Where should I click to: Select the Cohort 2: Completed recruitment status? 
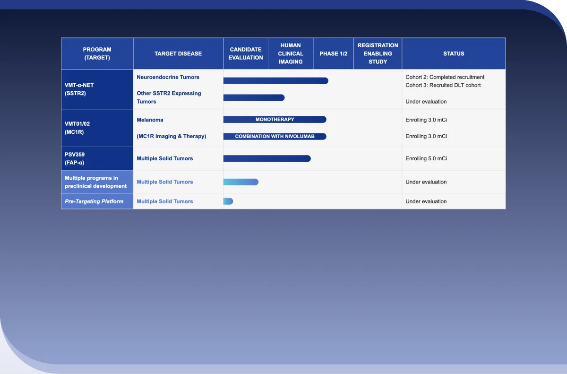click(445, 77)
